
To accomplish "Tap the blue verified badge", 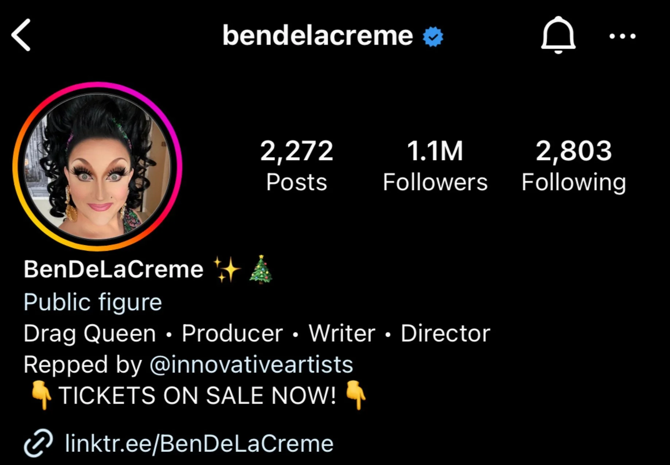I will point(433,36).
